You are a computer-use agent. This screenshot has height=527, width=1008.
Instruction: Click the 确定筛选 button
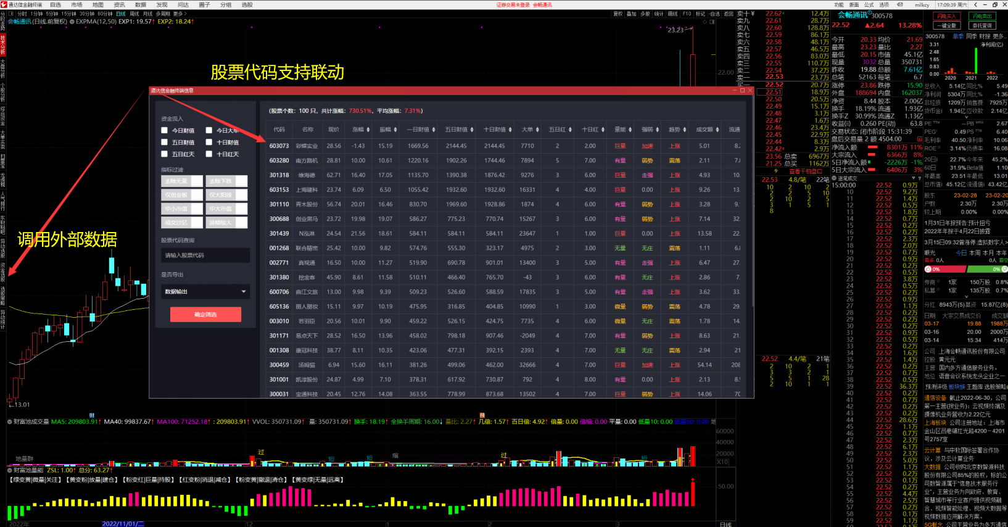pos(205,315)
